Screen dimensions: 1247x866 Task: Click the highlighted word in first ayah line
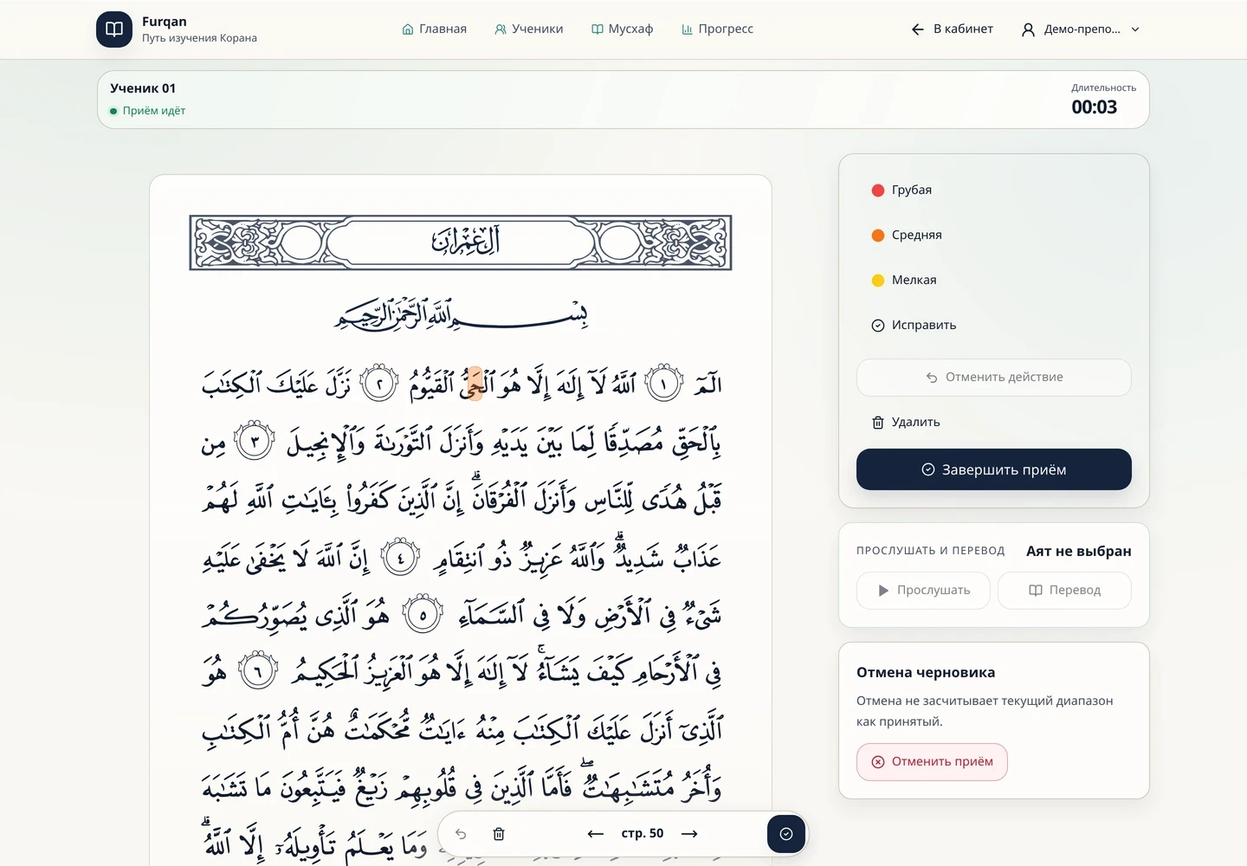coord(474,384)
